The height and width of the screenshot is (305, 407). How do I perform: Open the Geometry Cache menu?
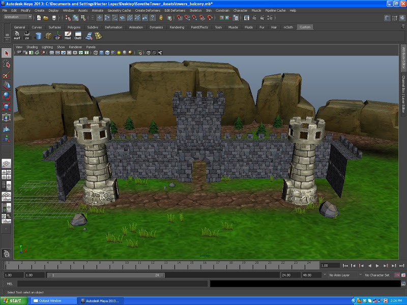tap(119, 10)
